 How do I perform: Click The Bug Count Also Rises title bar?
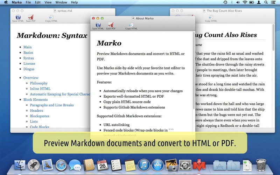224,11
